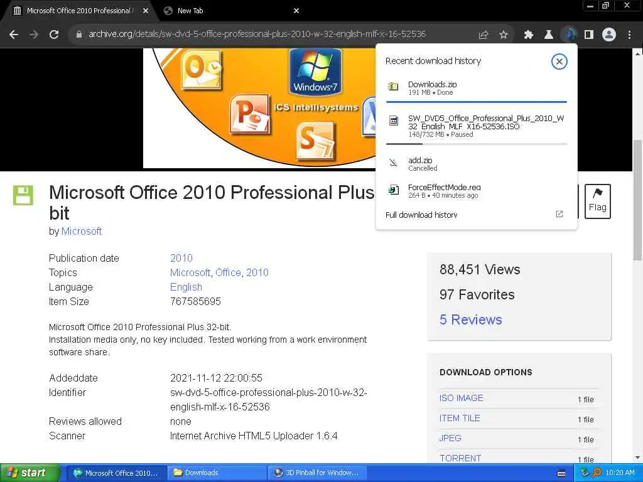This screenshot has width=643, height=482.
Task: Open the share page icon
Action: coord(484,35)
